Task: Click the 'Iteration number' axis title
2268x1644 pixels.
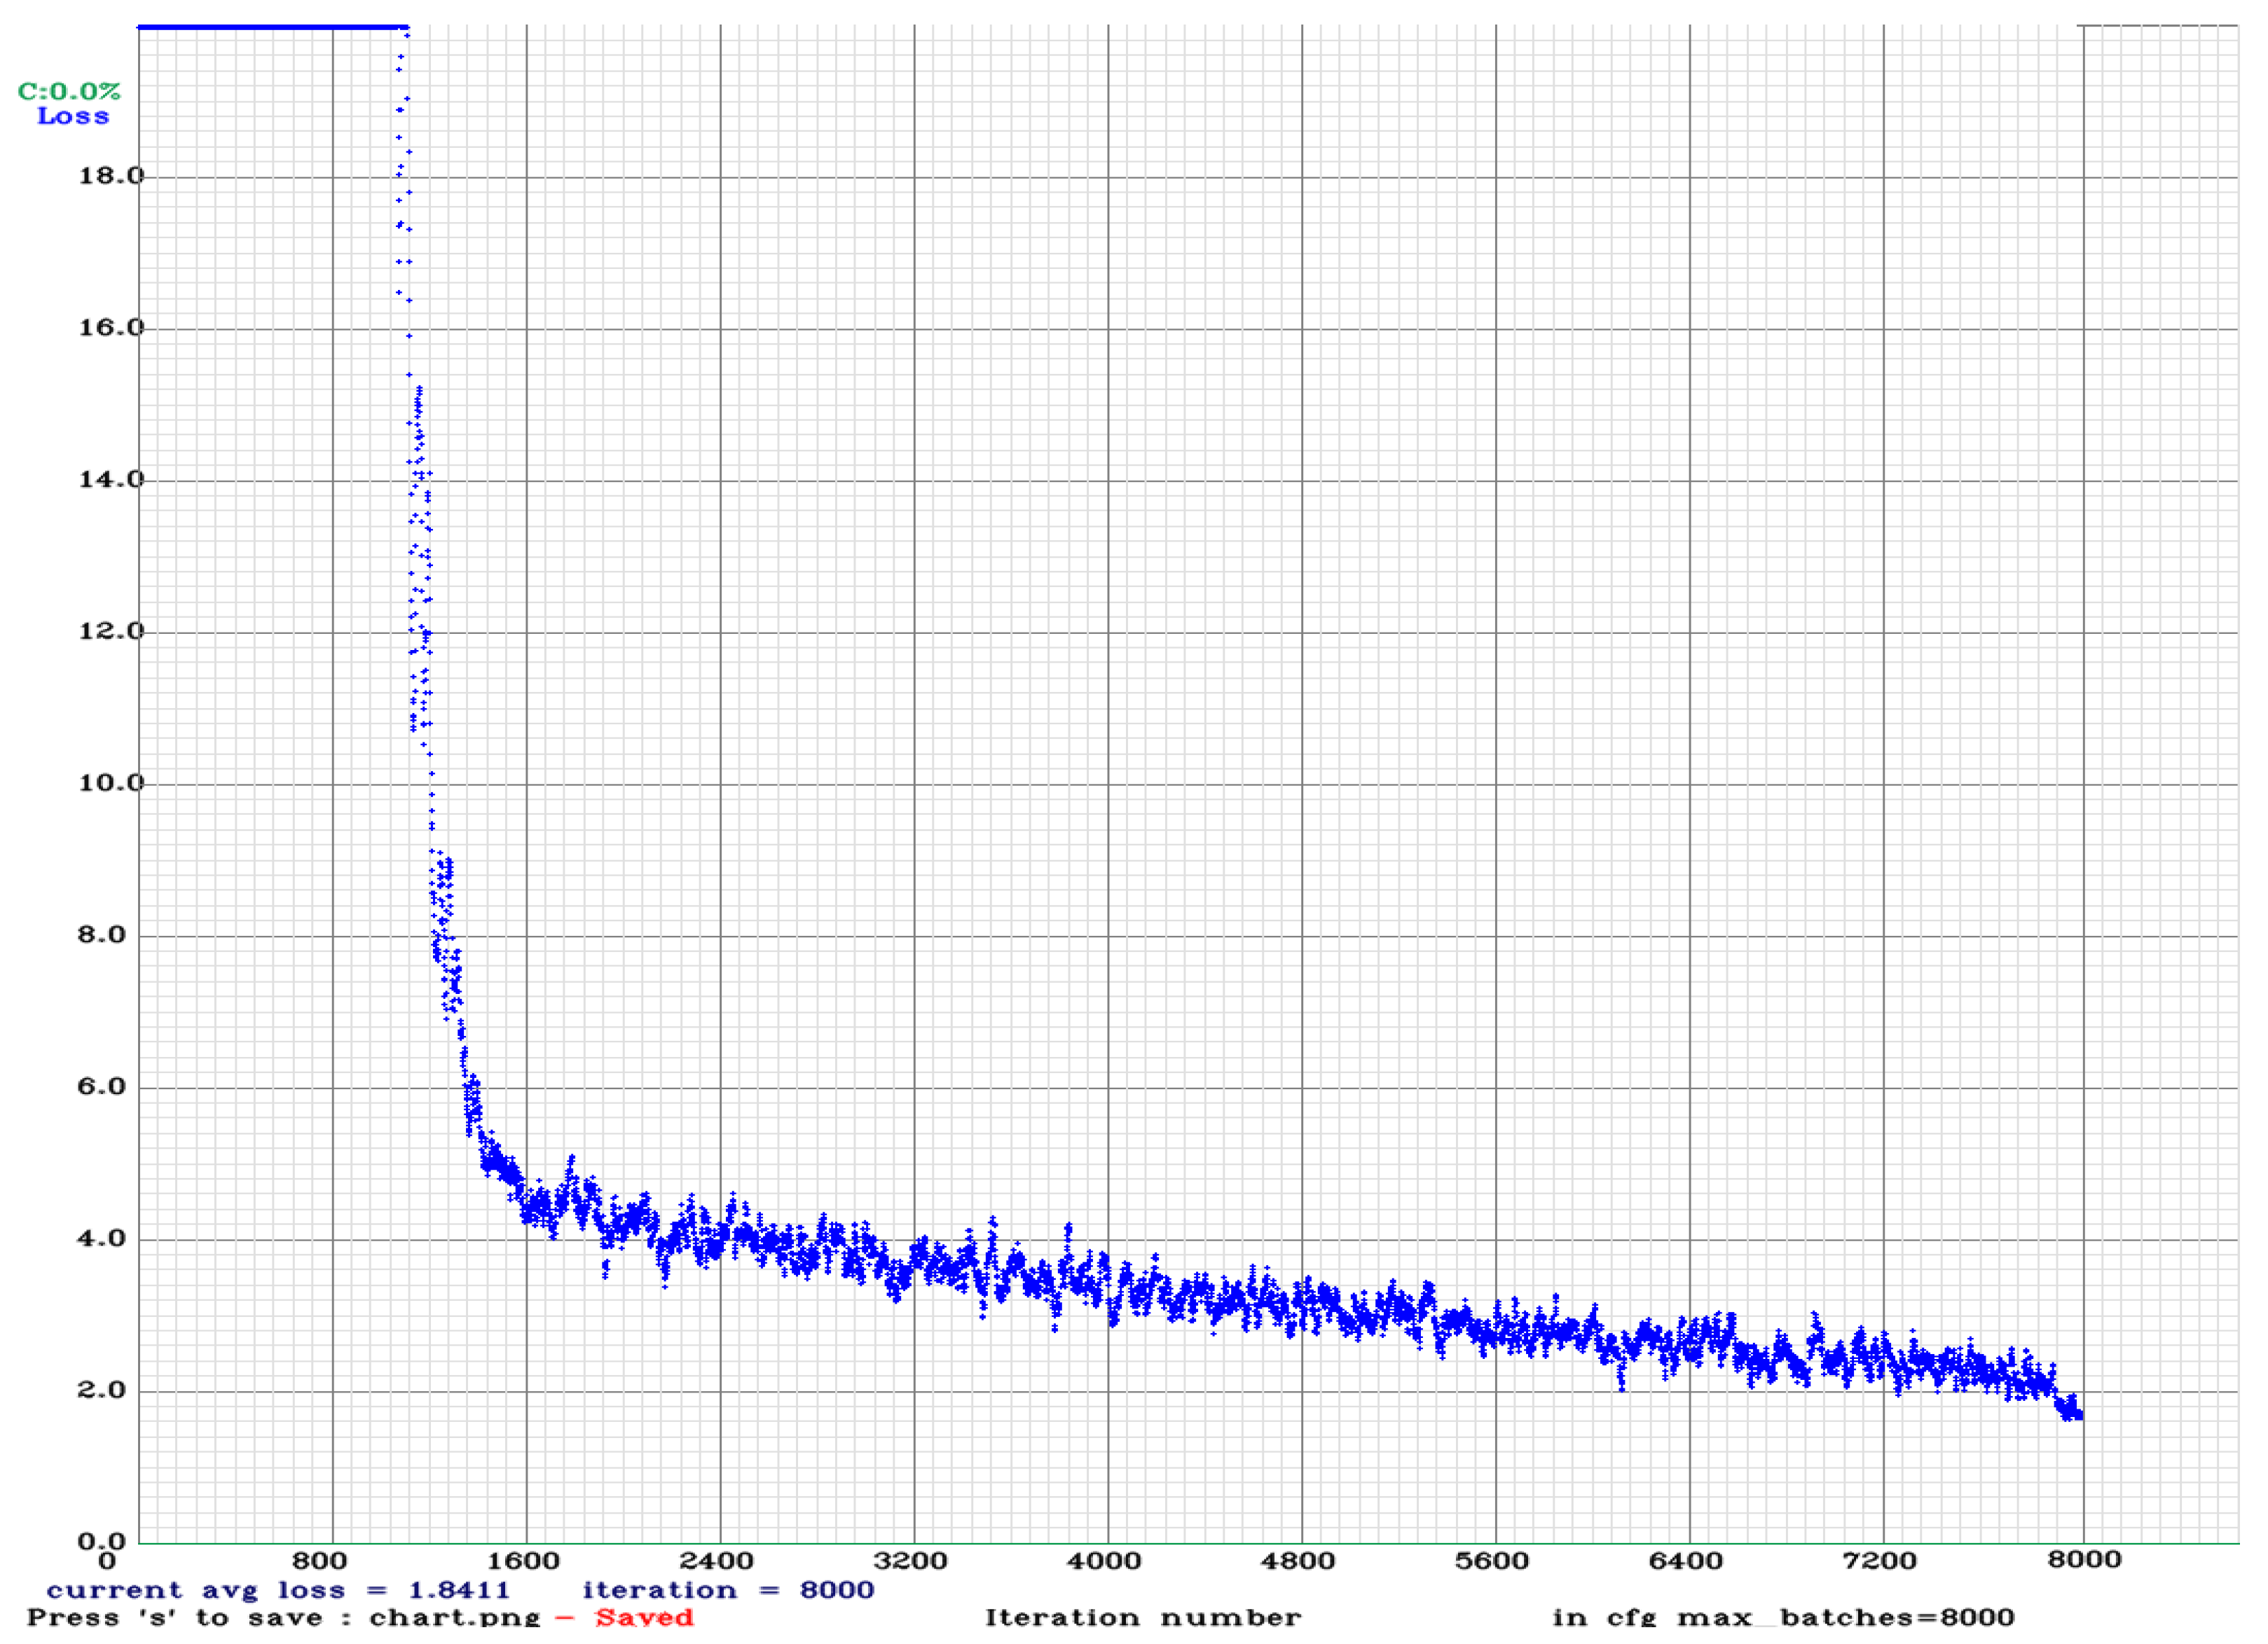Action: coord(1143,1619)
